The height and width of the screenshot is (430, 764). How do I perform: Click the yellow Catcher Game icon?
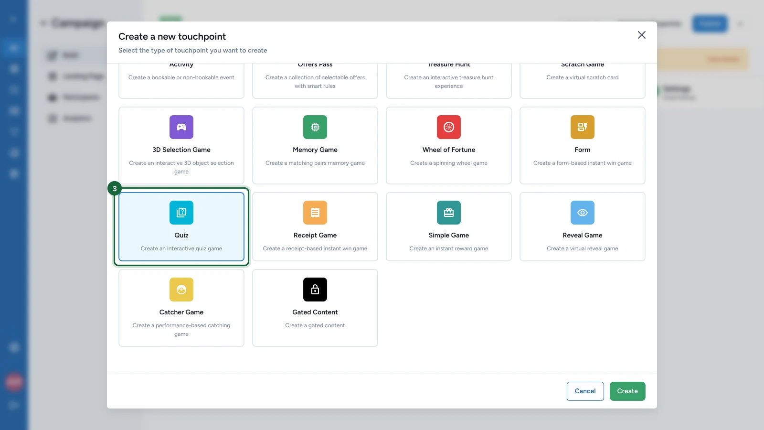coord(181,290)
